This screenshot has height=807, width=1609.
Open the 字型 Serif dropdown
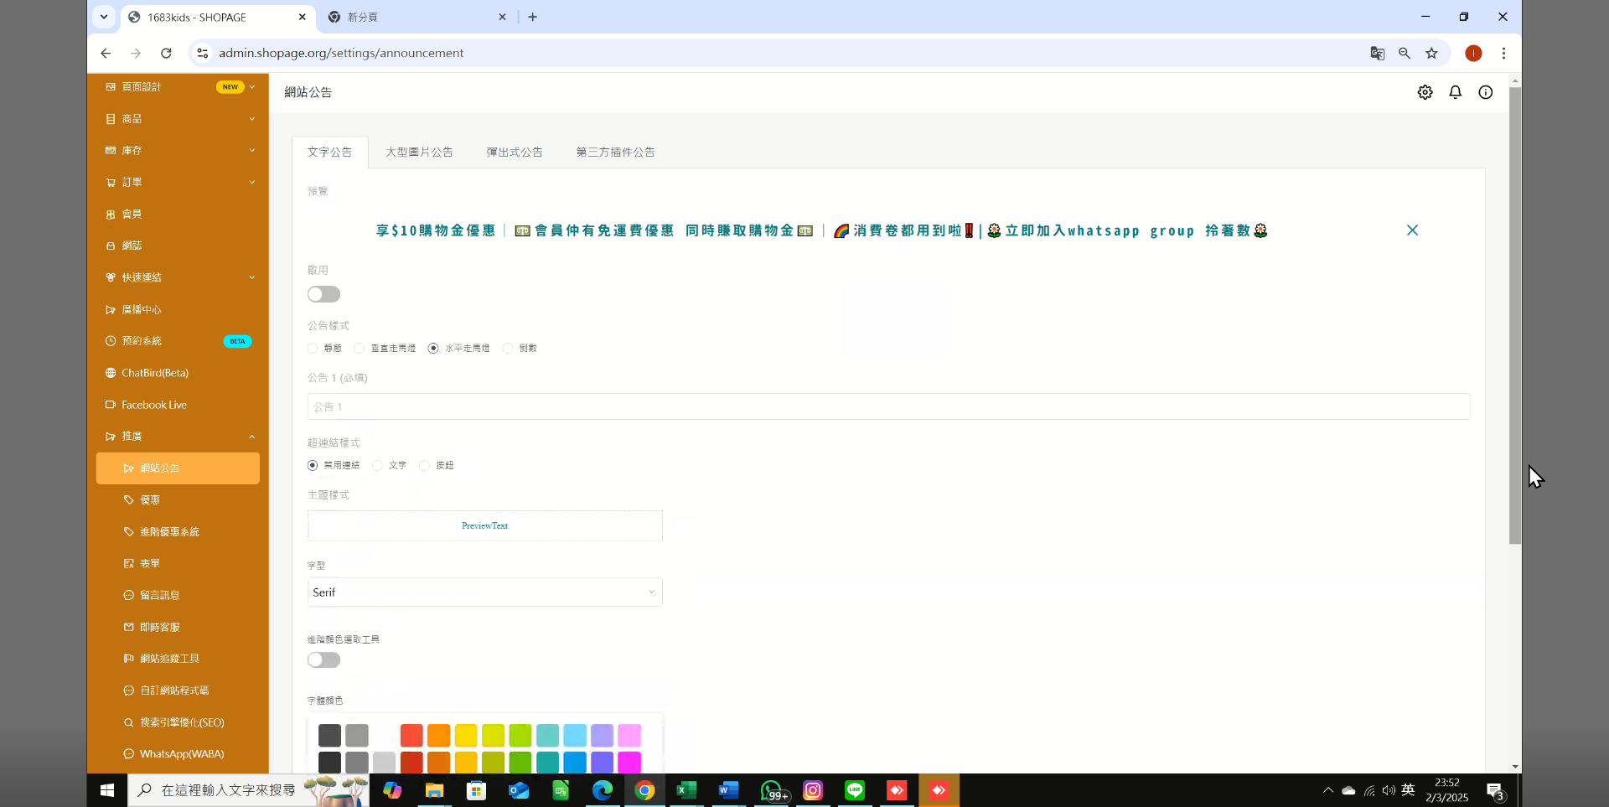484,592
